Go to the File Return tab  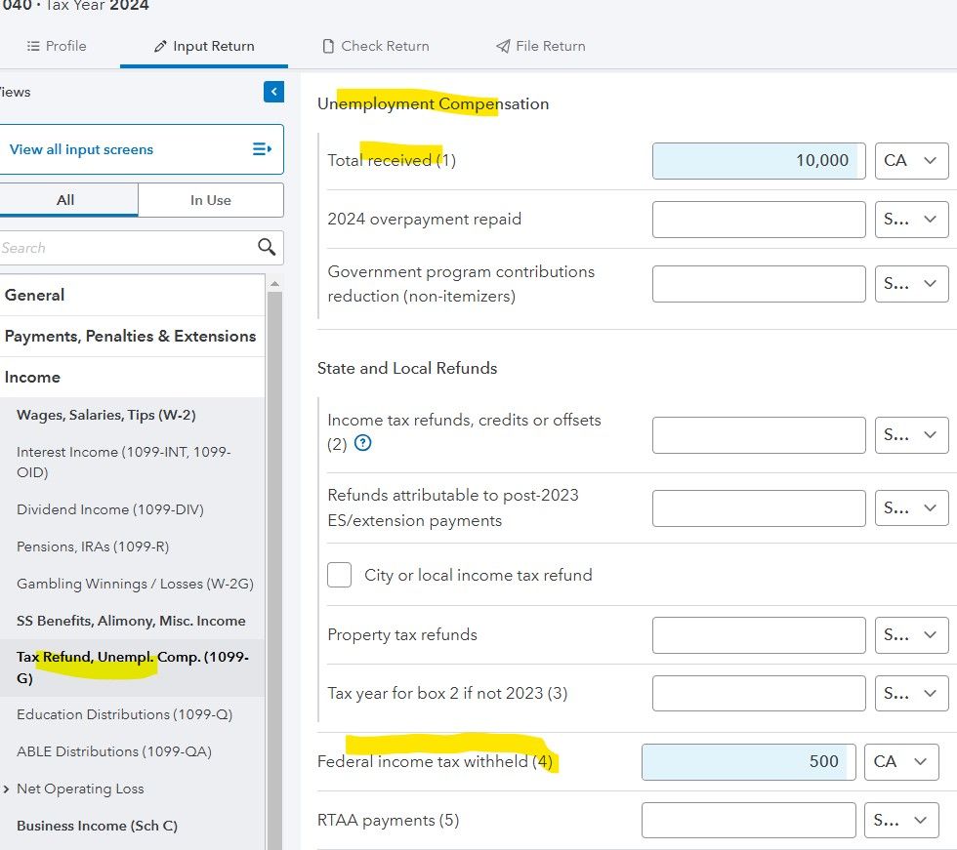(x=540, y=46)
